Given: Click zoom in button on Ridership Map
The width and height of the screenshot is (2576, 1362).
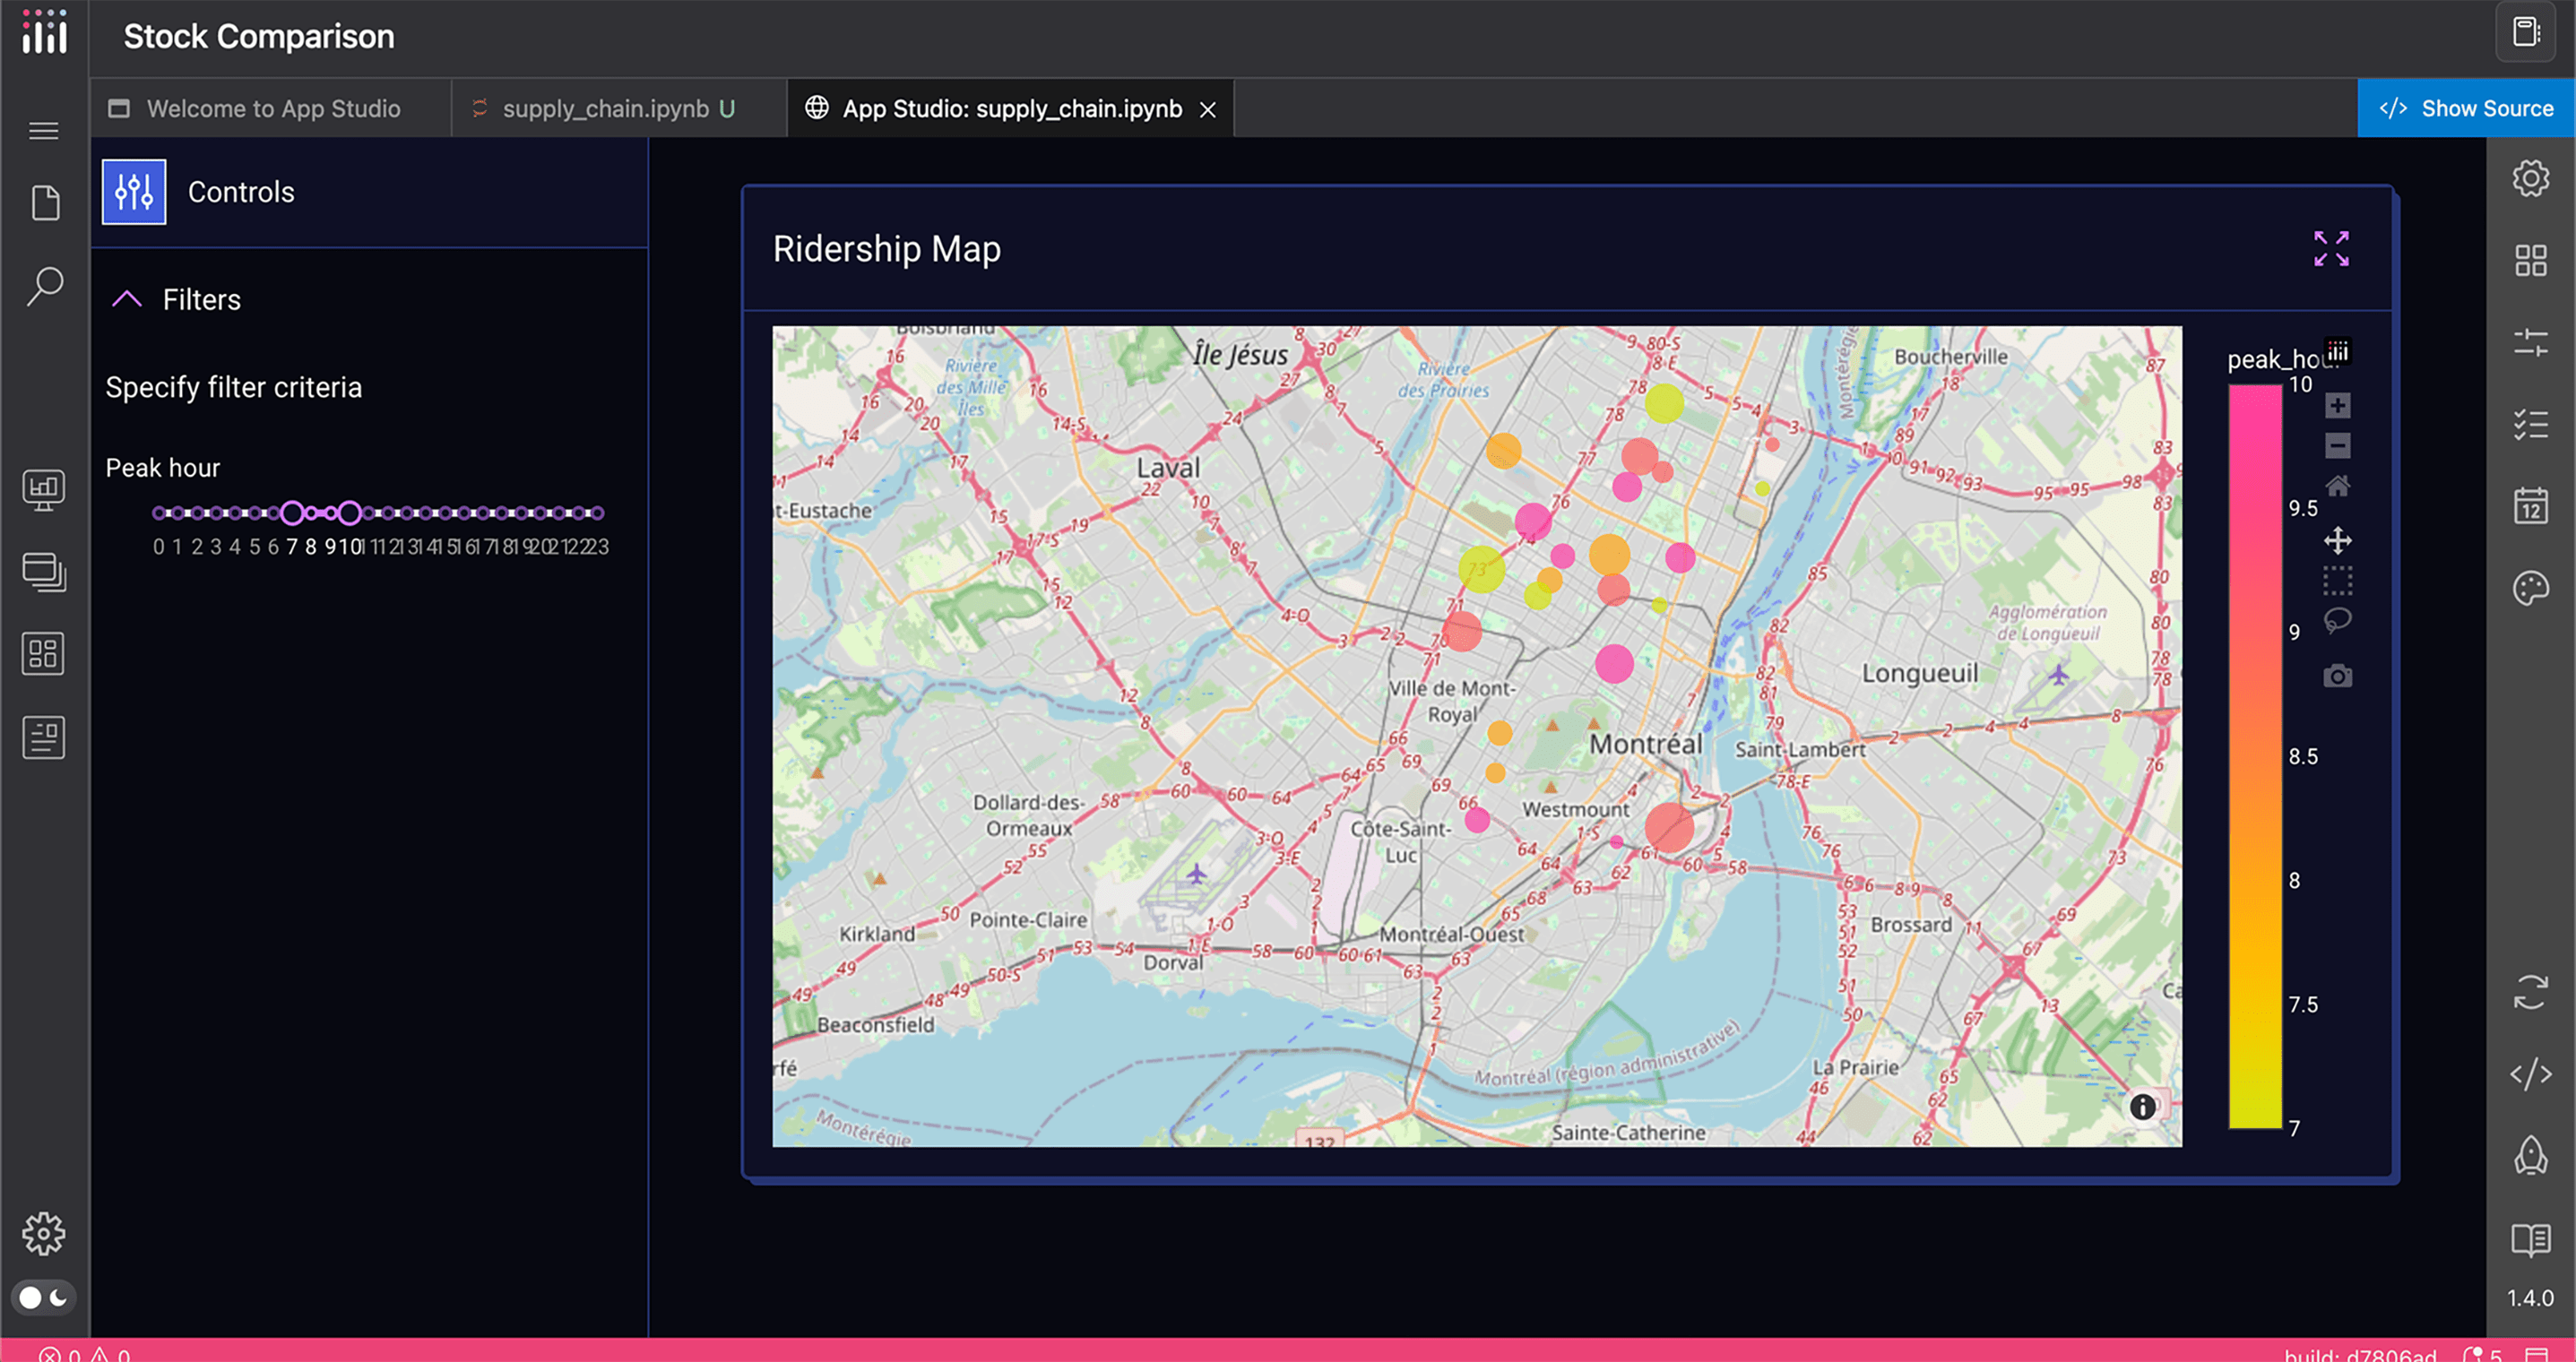Looking at the screenshot, I should pyautogui.click(x=2336, y=403).
